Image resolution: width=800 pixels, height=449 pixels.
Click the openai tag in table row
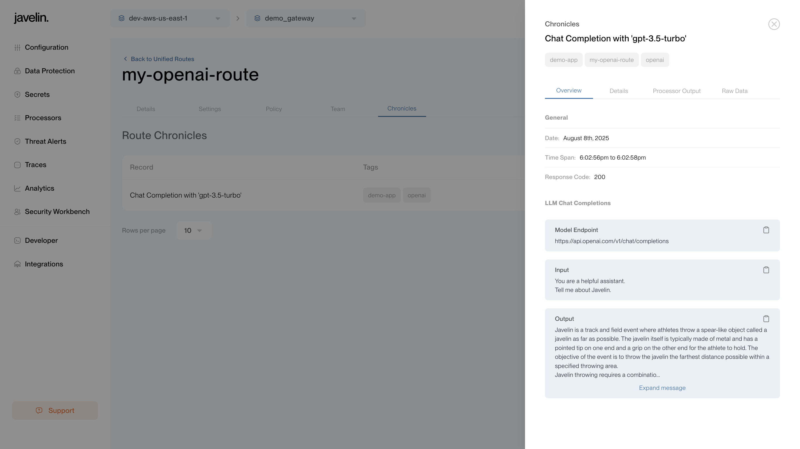[416, 195]
